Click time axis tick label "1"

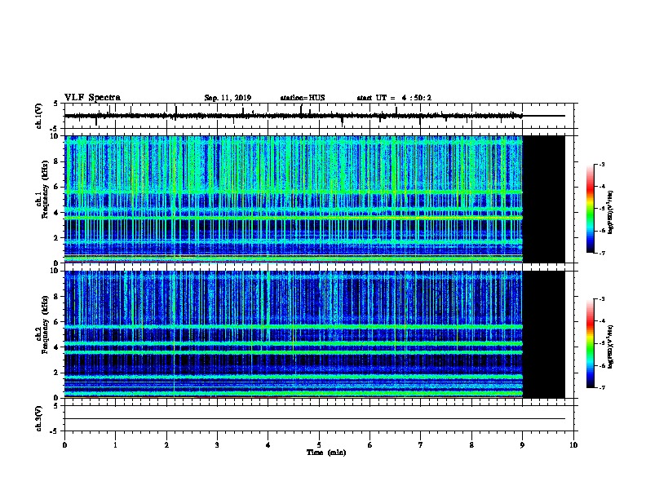116,445
